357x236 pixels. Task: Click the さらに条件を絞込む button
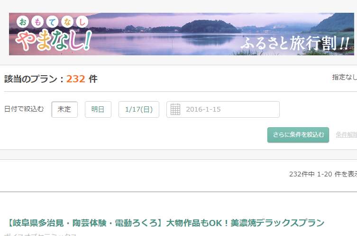pyautogui.click(x=298, y=135)
